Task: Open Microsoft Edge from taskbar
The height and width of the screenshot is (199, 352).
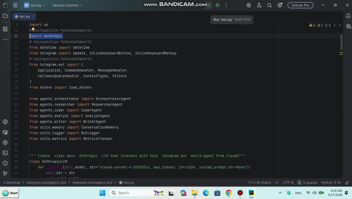Action: pyautogui.click(x=206, y=193)
